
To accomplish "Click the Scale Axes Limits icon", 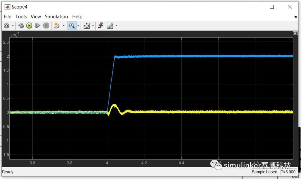I will click(87, 26).
